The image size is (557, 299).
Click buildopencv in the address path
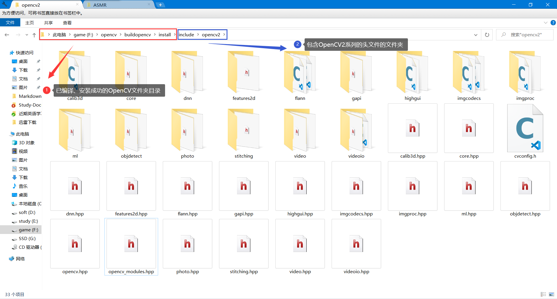tap(138, 35)
